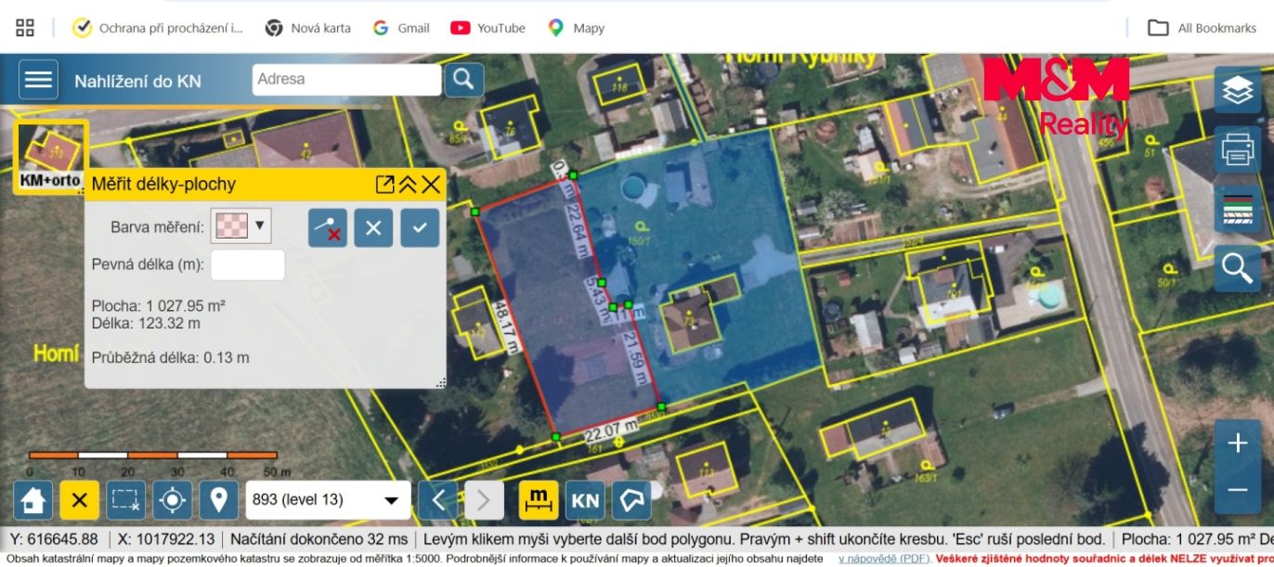
Task: Confirm measurement with checkmark button
Action: [x=420, y=227]
